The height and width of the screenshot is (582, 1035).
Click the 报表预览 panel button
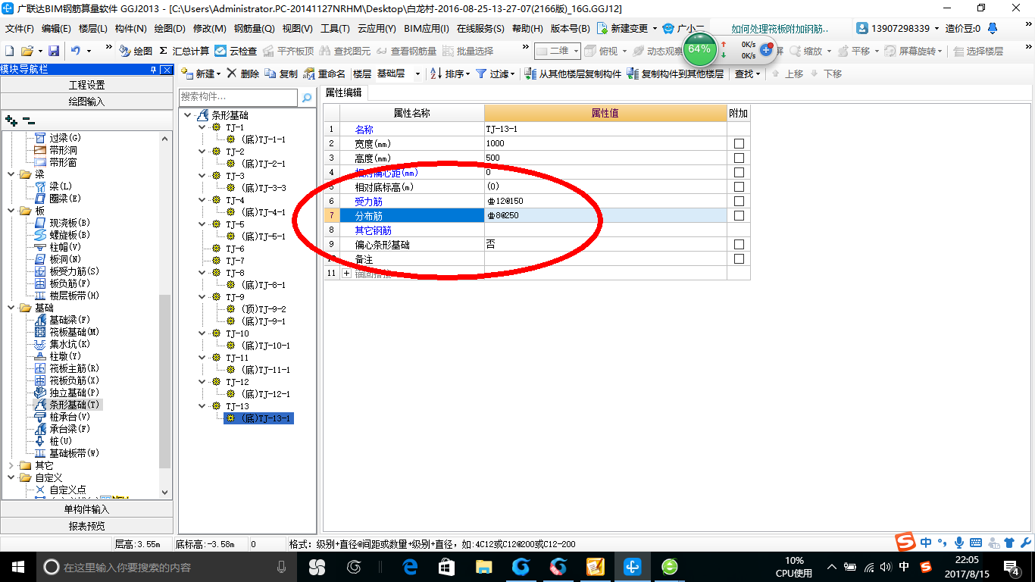point(86,526)
